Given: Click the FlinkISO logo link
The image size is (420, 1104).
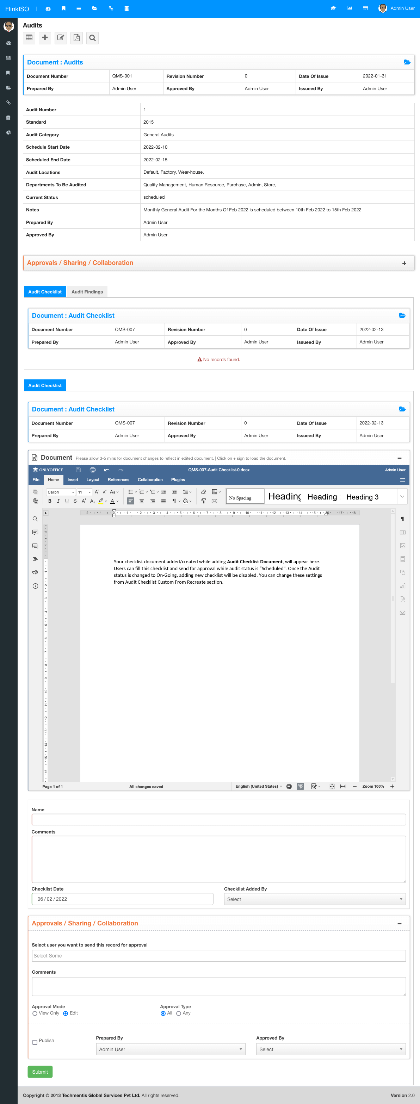Looking at the screenshot, I should 17,8.
